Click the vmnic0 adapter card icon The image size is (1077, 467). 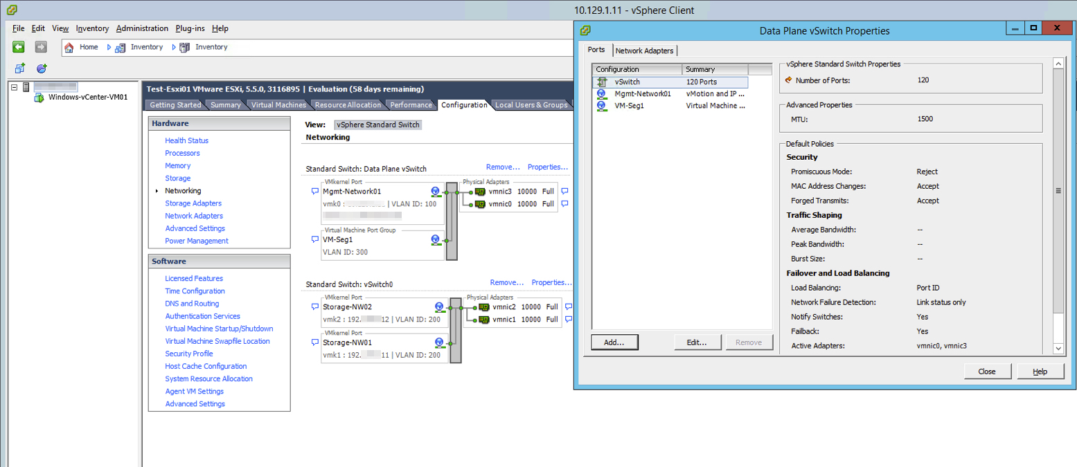(481, 204)
